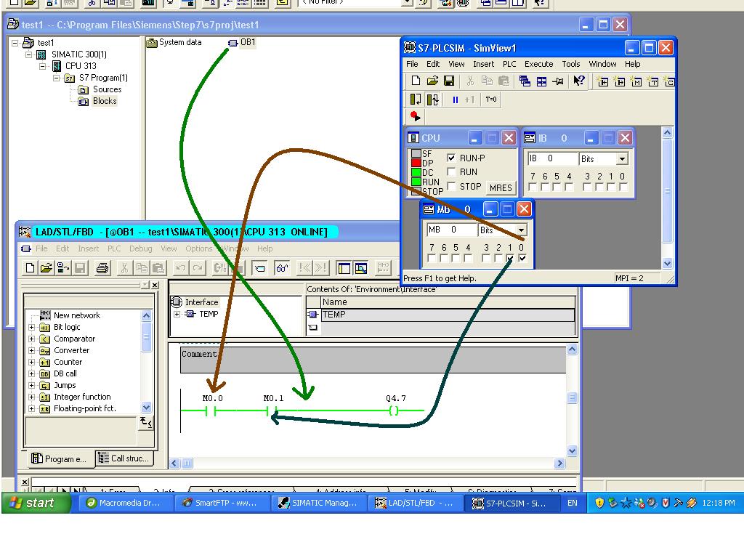This screenshot has width=744, height=558.
Task: Toggle the Details pane icon in LAD editor
Action: (x=361, y=268)
